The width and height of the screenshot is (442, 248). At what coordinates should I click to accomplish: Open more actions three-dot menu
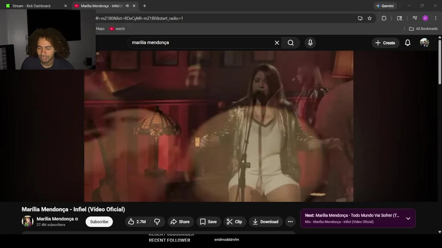pyautogui.click(x=290, y=222)
